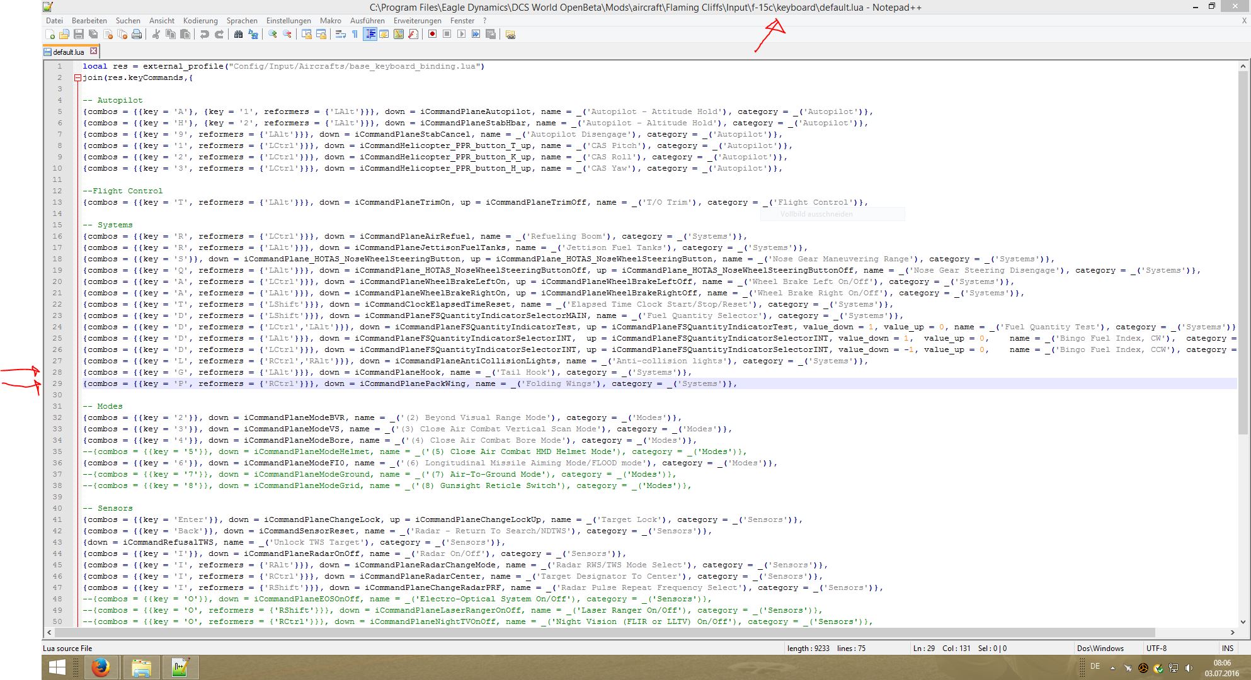Launch Firefox from the taskbar

click(x=100, y=667)
